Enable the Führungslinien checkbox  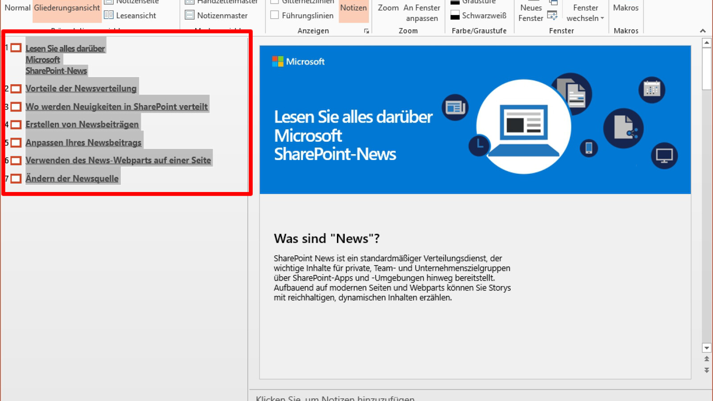coord(275,15)
